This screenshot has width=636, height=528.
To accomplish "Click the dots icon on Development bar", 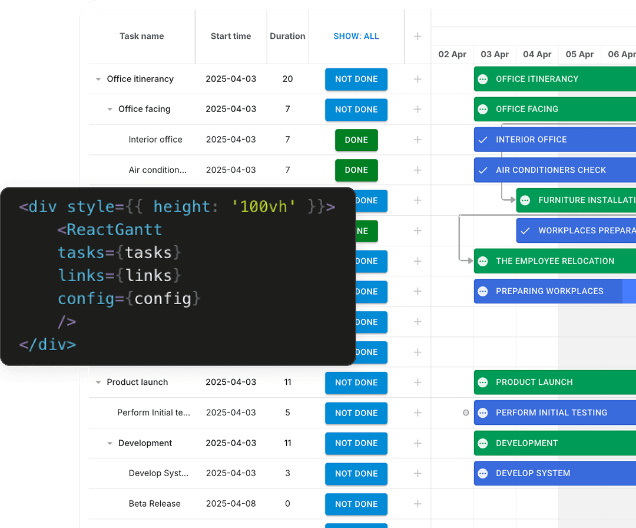I will [x=483, y=443].
